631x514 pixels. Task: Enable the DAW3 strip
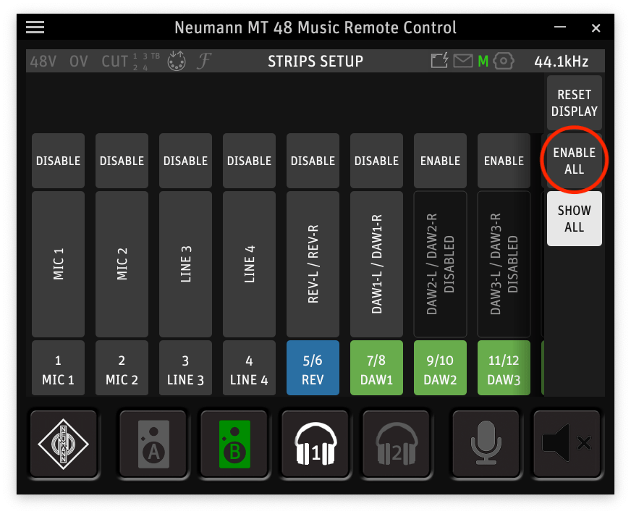point(504,161)
